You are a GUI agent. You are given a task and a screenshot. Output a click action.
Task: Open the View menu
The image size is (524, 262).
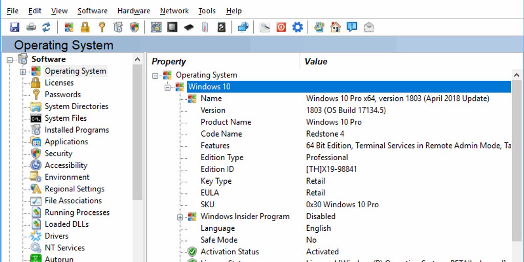pyautogui.click(x=59, y=11)
